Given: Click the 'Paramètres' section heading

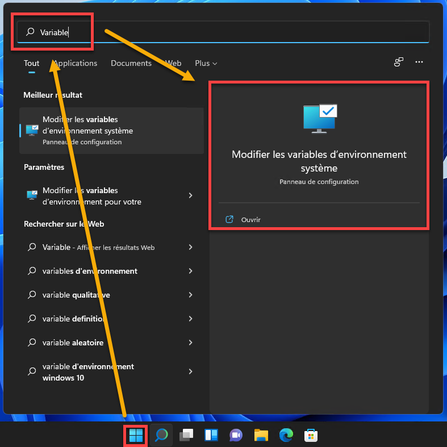Looking at the screenshot, I should tap(44, 167).
